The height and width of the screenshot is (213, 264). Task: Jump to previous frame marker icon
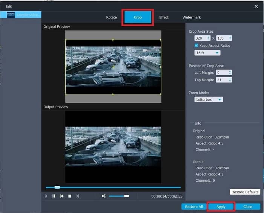(x=46, y=196)
